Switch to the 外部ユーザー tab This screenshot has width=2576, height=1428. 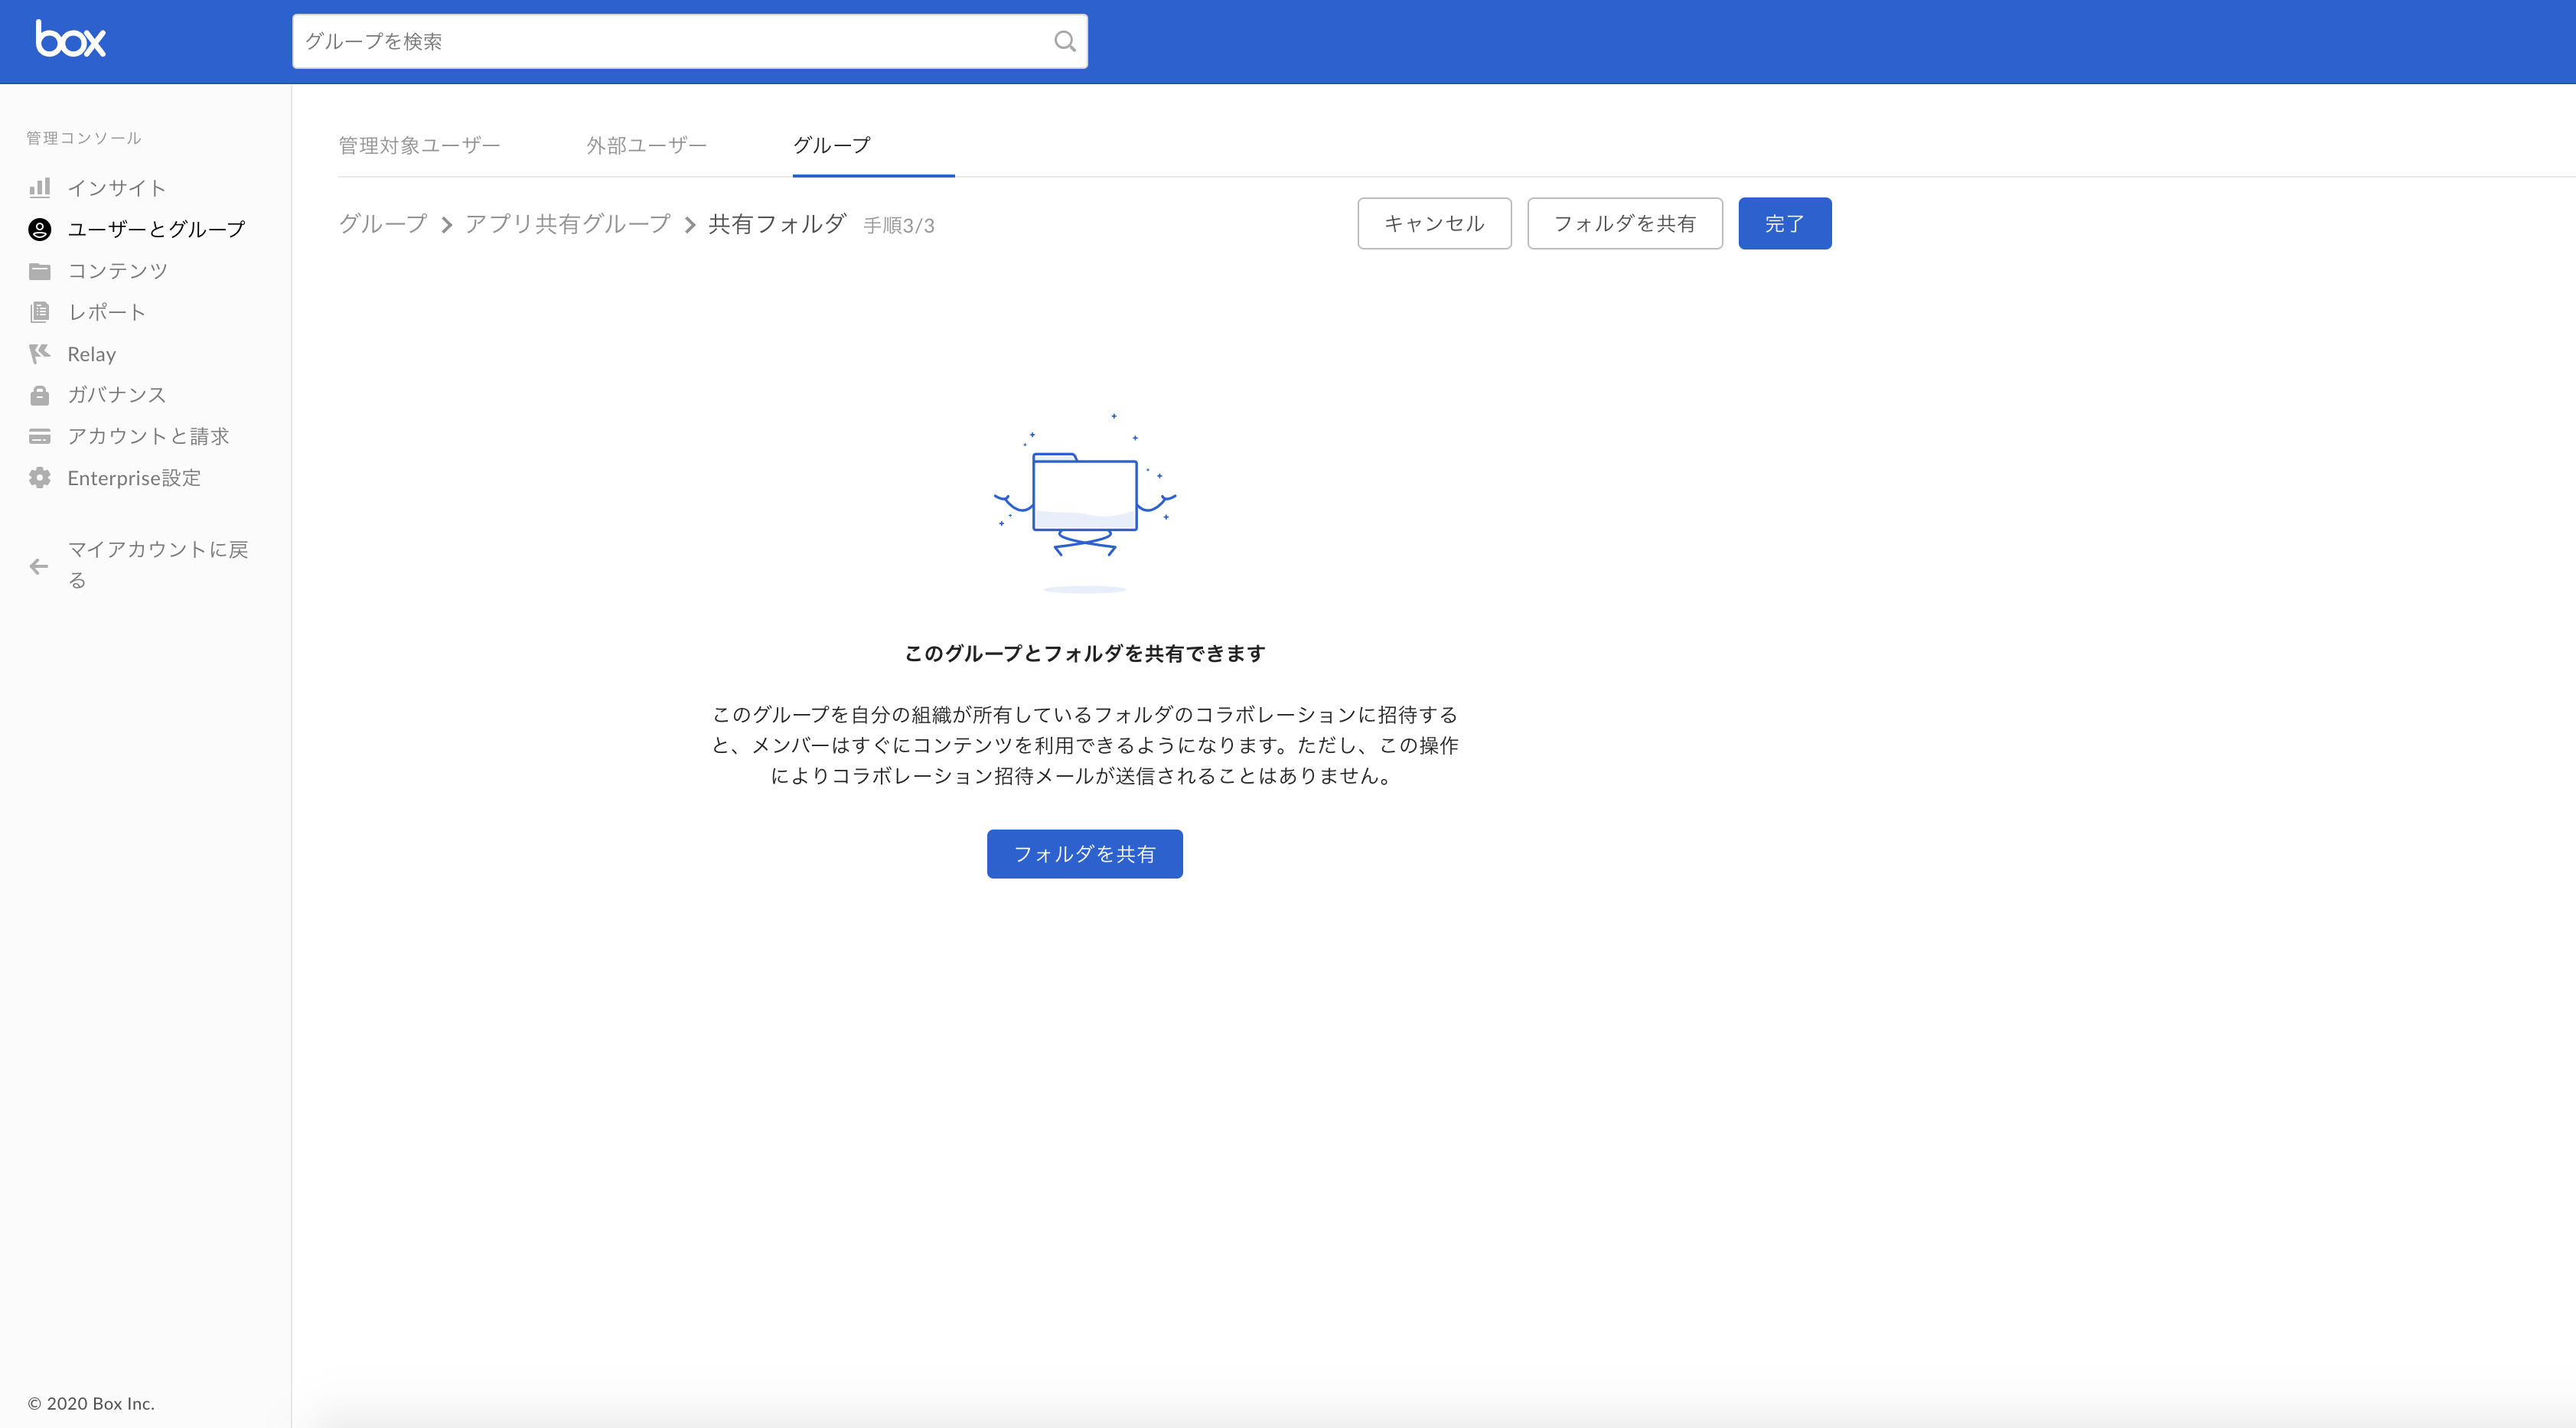[647, 145]
